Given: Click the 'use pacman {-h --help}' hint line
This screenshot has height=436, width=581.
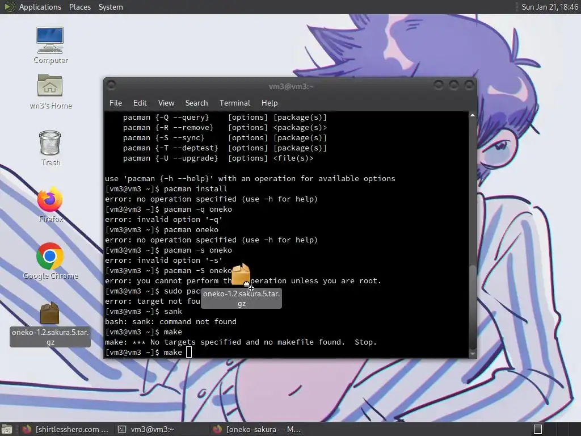Looking at the screenshot, I should point(250,178).
